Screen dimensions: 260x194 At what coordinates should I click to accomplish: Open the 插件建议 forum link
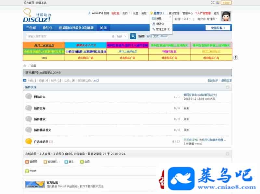pyautogui.click(x=40, y=119)
